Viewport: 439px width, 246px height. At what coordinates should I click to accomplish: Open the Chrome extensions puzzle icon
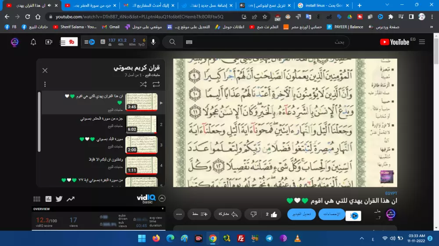click(x=391, y=17)
